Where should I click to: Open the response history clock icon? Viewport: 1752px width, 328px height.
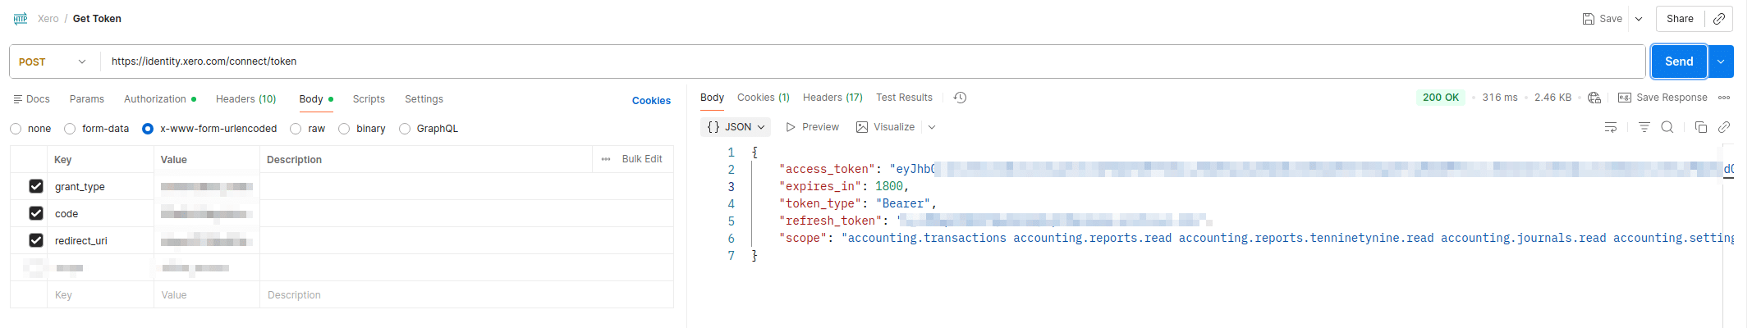[x=960, y=98]
